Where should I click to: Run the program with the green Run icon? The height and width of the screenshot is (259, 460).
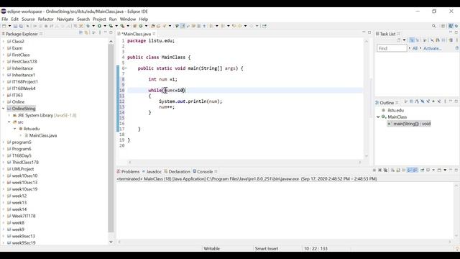(99, 26)
